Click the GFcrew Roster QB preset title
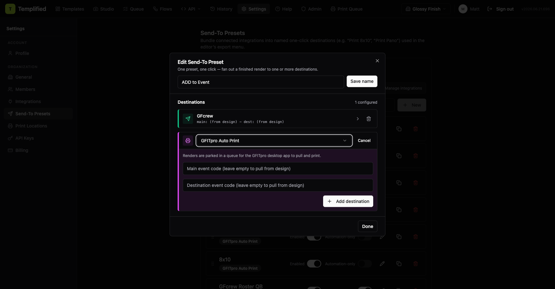 click(241, 286)
